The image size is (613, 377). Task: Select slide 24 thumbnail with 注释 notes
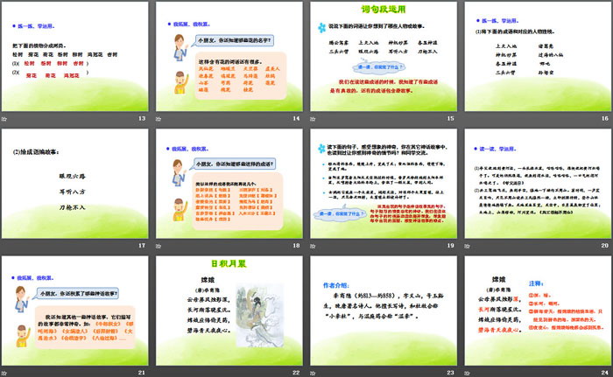coord(538,311)
